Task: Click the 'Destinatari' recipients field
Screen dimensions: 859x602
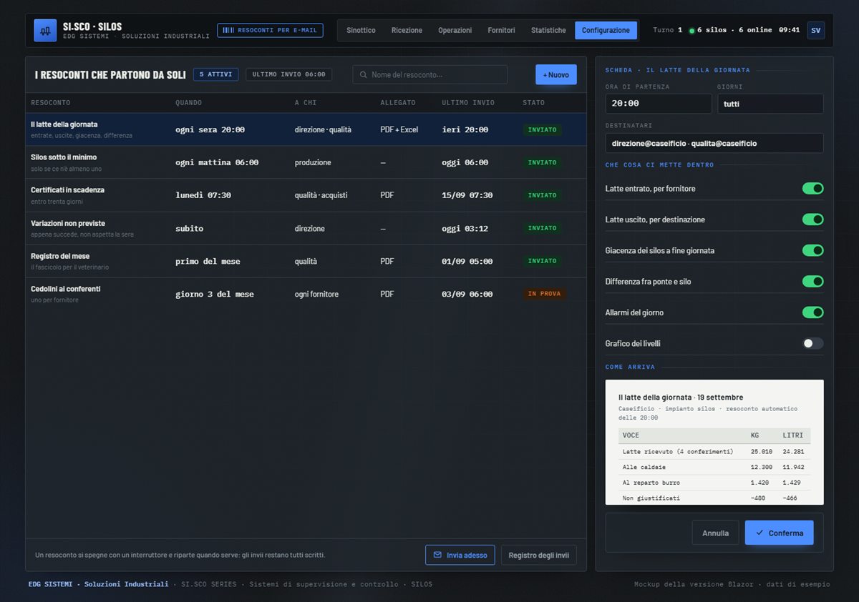Action: pos(714,143)
